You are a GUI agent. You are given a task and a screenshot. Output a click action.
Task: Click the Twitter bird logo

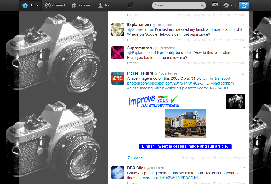click(x=130, y=5)
